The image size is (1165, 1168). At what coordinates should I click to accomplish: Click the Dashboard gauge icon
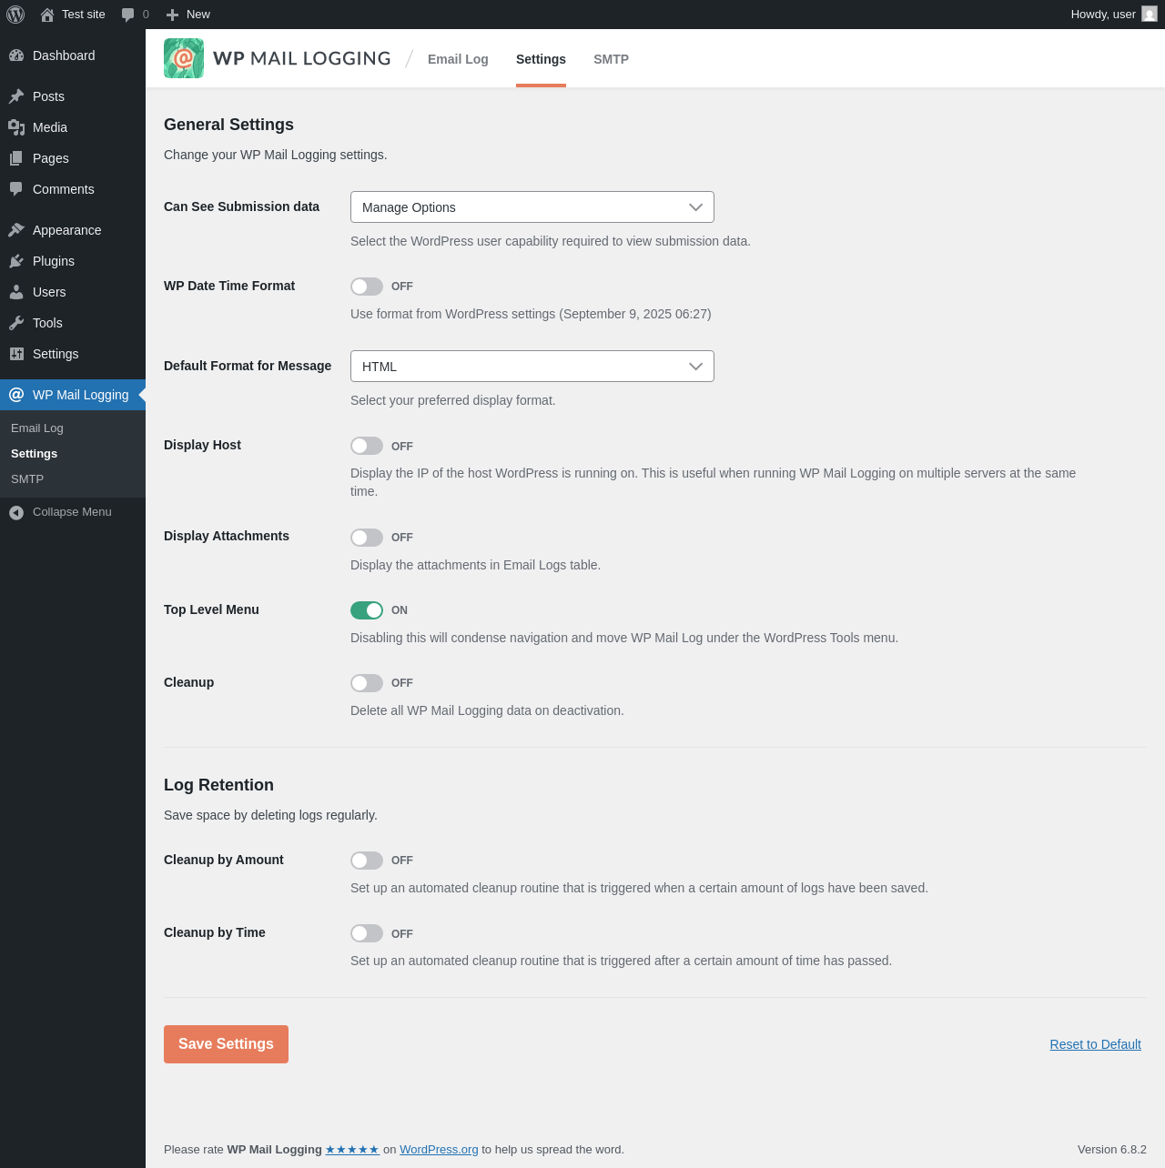pos(16,55)
